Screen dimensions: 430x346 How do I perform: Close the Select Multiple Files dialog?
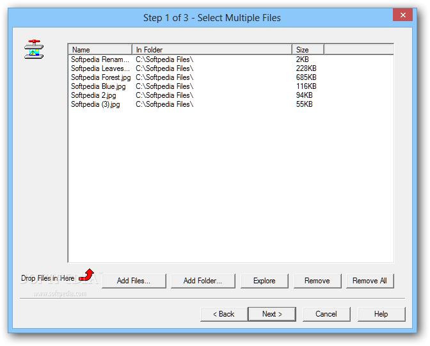[402, 15]
